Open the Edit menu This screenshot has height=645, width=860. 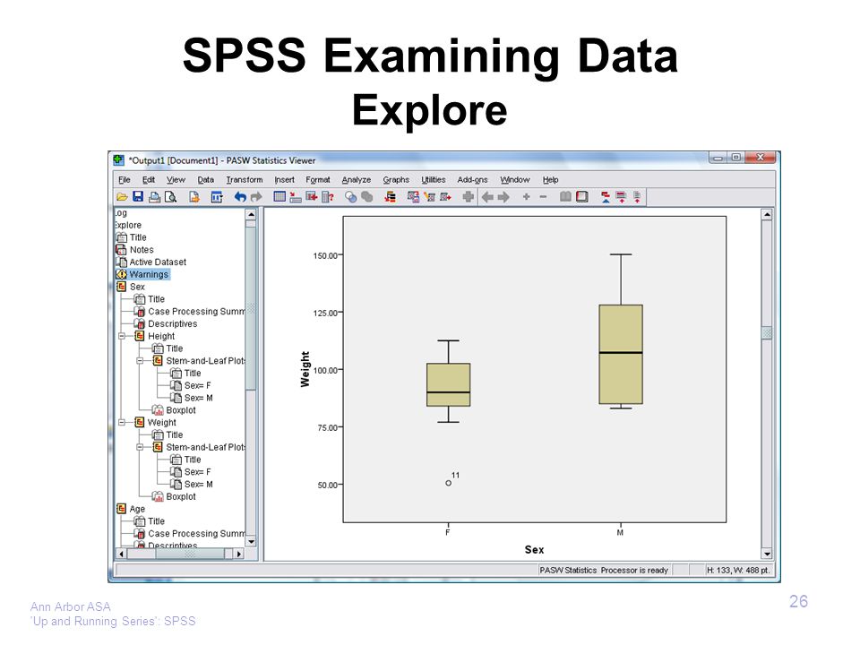pos(149,180)
